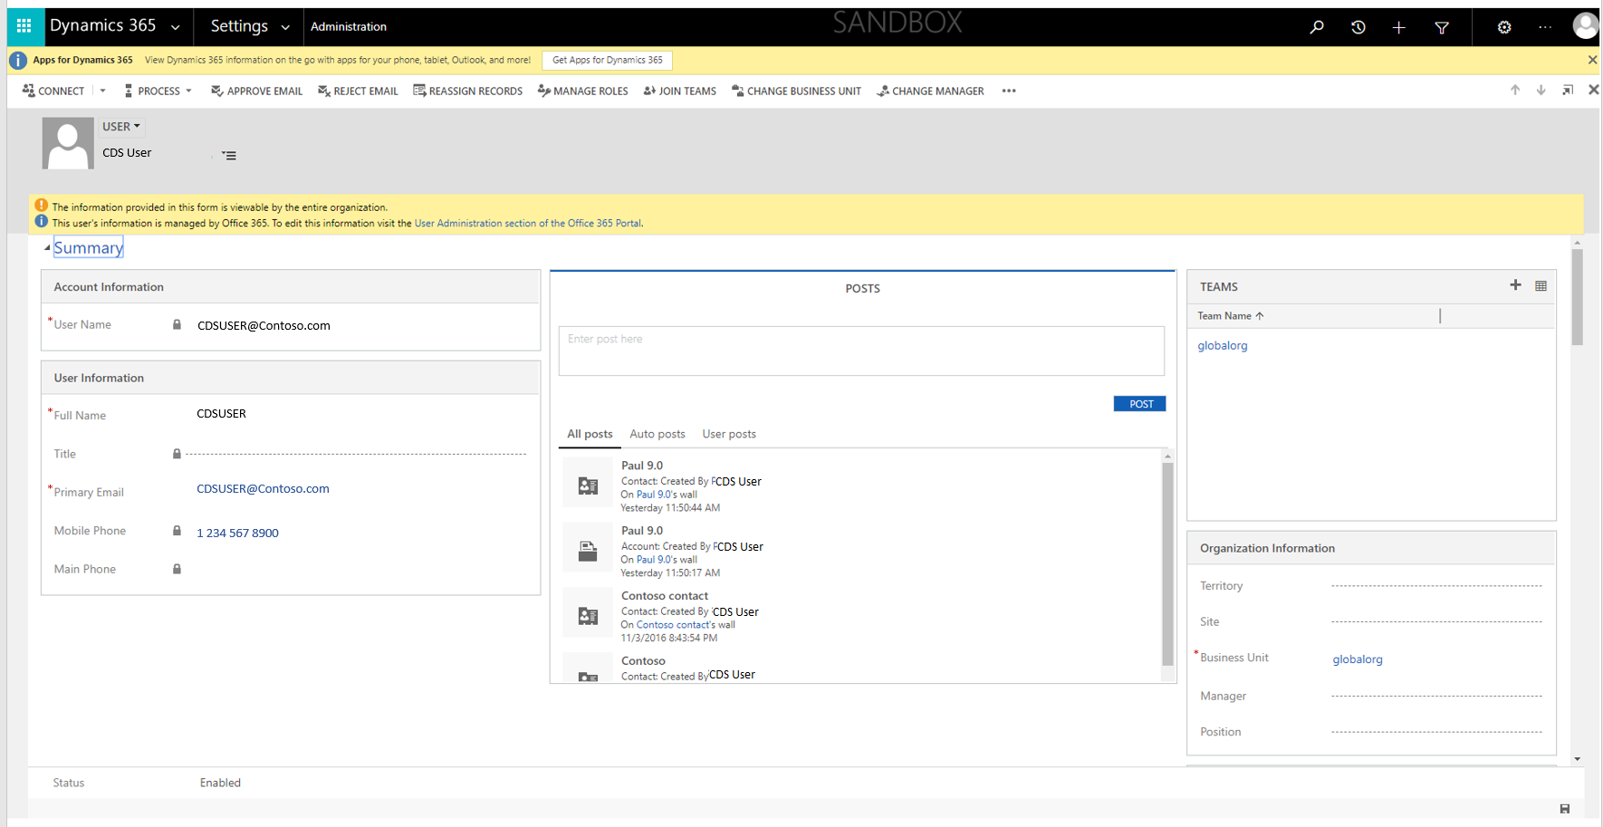Click the Get Apps for Dynamics 365 button

(x=607, y=60)
